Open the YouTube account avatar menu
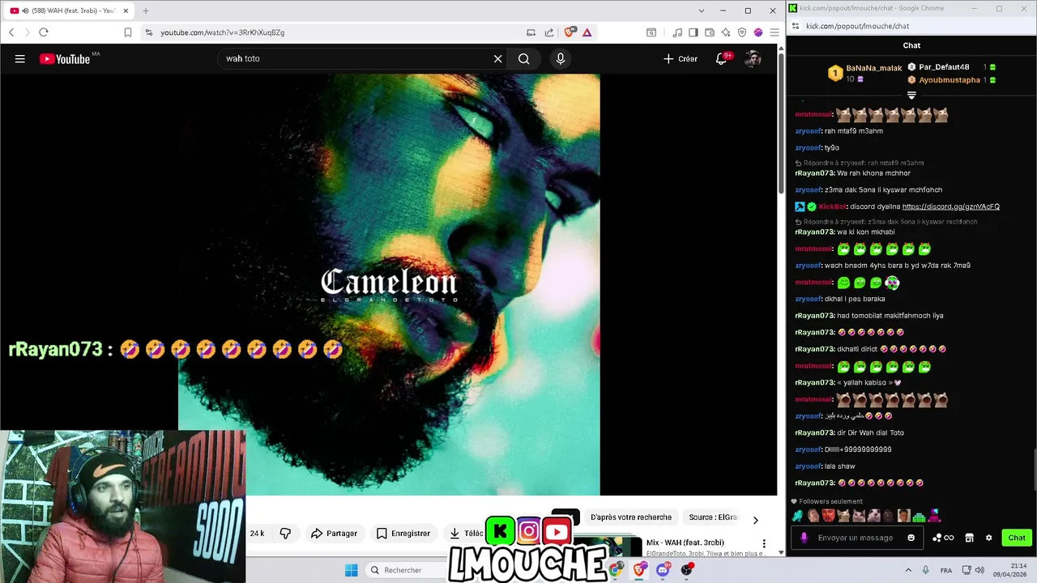The width and height of the screenshot is (1037, 583). 753,58
